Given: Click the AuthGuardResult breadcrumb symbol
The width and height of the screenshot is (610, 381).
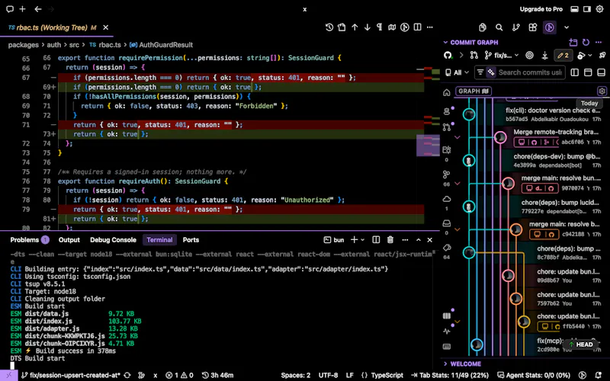Looking at the screenshot, I should point(162,45).
